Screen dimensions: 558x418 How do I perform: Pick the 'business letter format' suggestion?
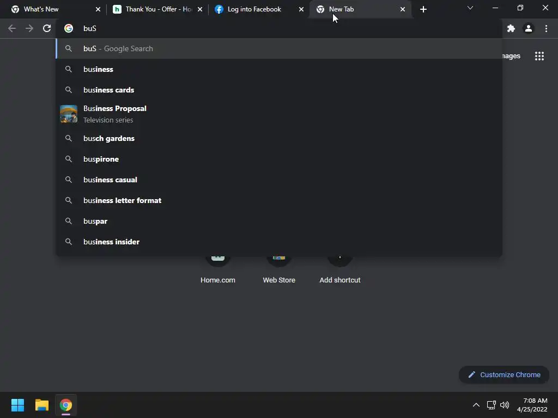point(280,200)
